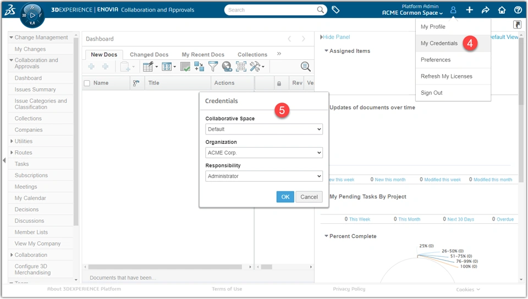The image size is (528, 299).
Task: Open Issues Summary in sidebar
Action: click(x=35, y=89)
